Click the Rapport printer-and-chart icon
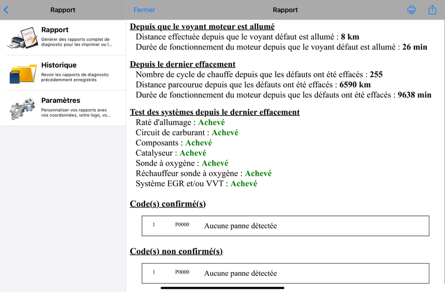 tap(22, 38)
